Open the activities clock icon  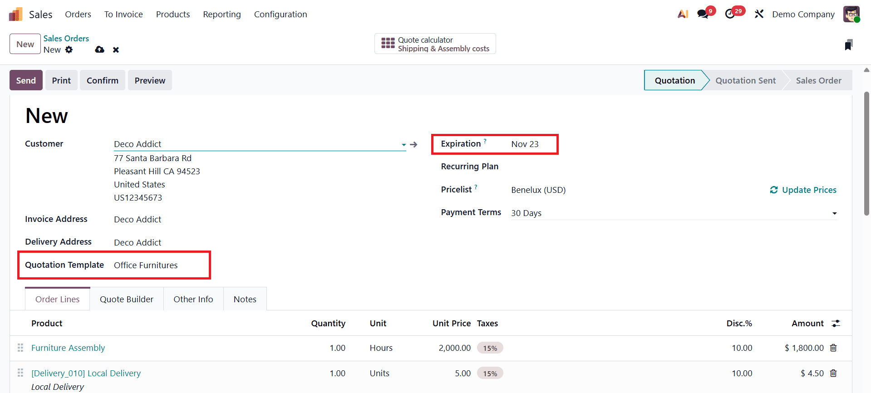730,14
